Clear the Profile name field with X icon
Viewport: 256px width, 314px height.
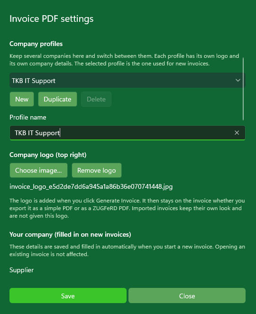[x=237, y=132]
